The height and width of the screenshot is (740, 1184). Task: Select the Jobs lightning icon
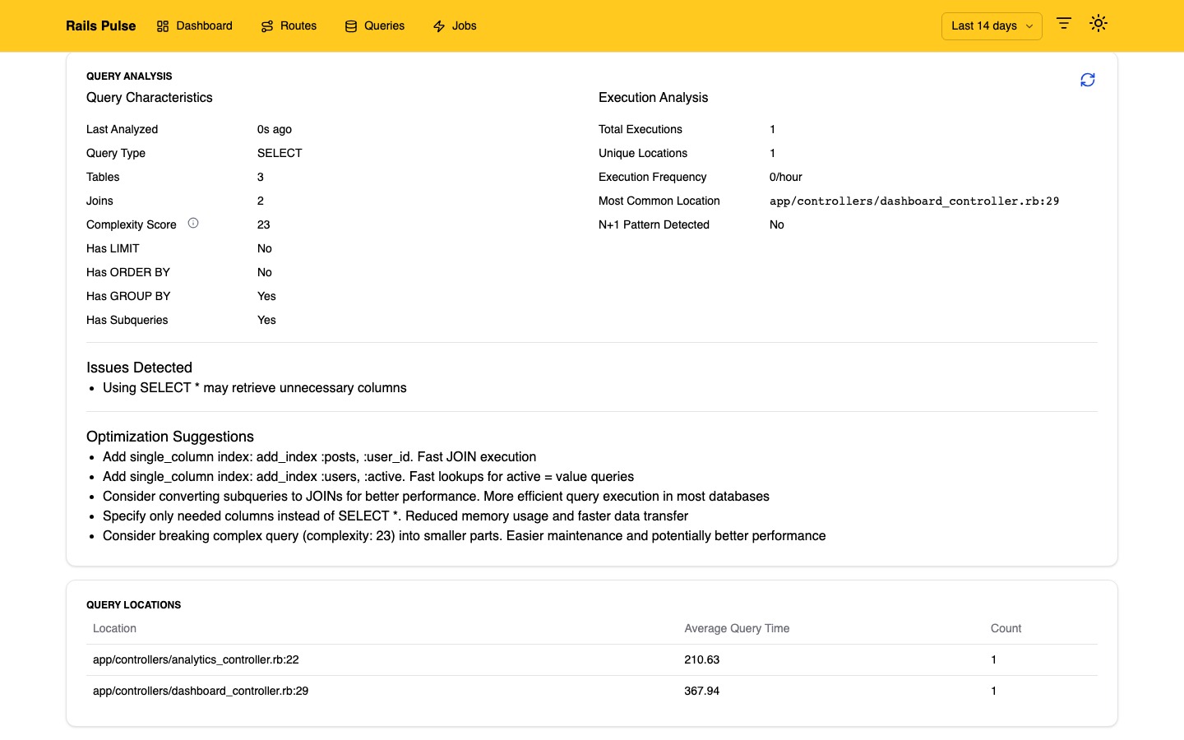tap(439, 25)
